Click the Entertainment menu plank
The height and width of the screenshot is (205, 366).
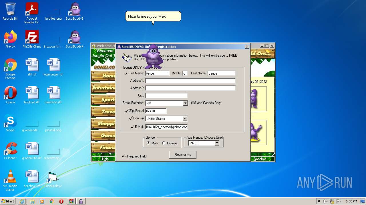pos(104,88)
